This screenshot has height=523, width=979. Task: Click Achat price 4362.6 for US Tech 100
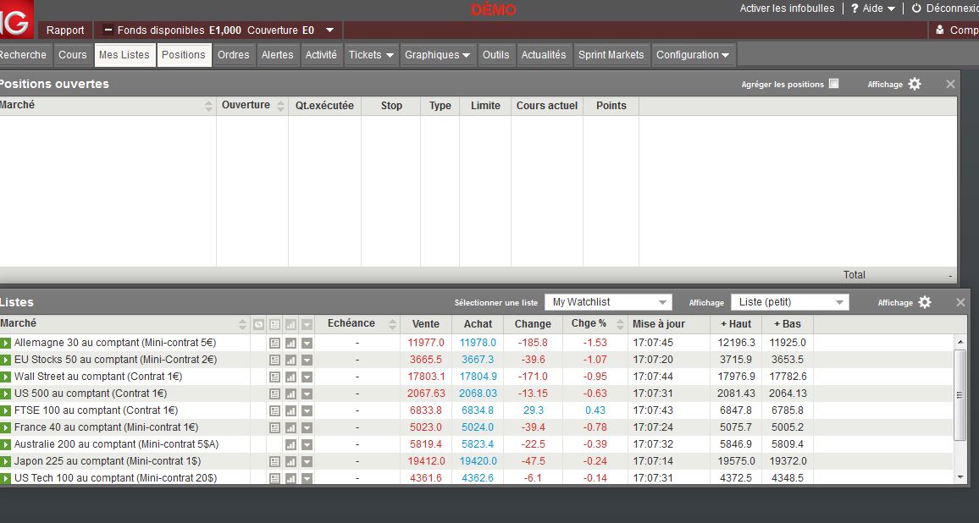(478, 477)
